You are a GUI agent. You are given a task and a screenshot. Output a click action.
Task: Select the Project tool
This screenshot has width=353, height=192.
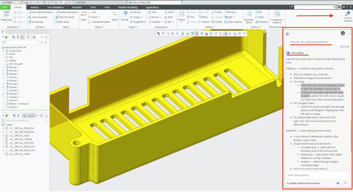point(216,12)
